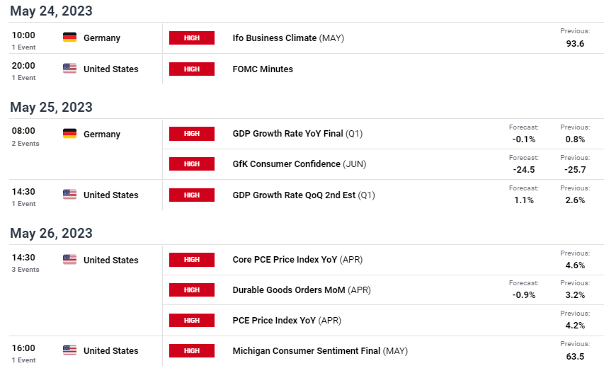
Task: Click the German flag beside Ifo Business Climate
Action: [69, 38]
